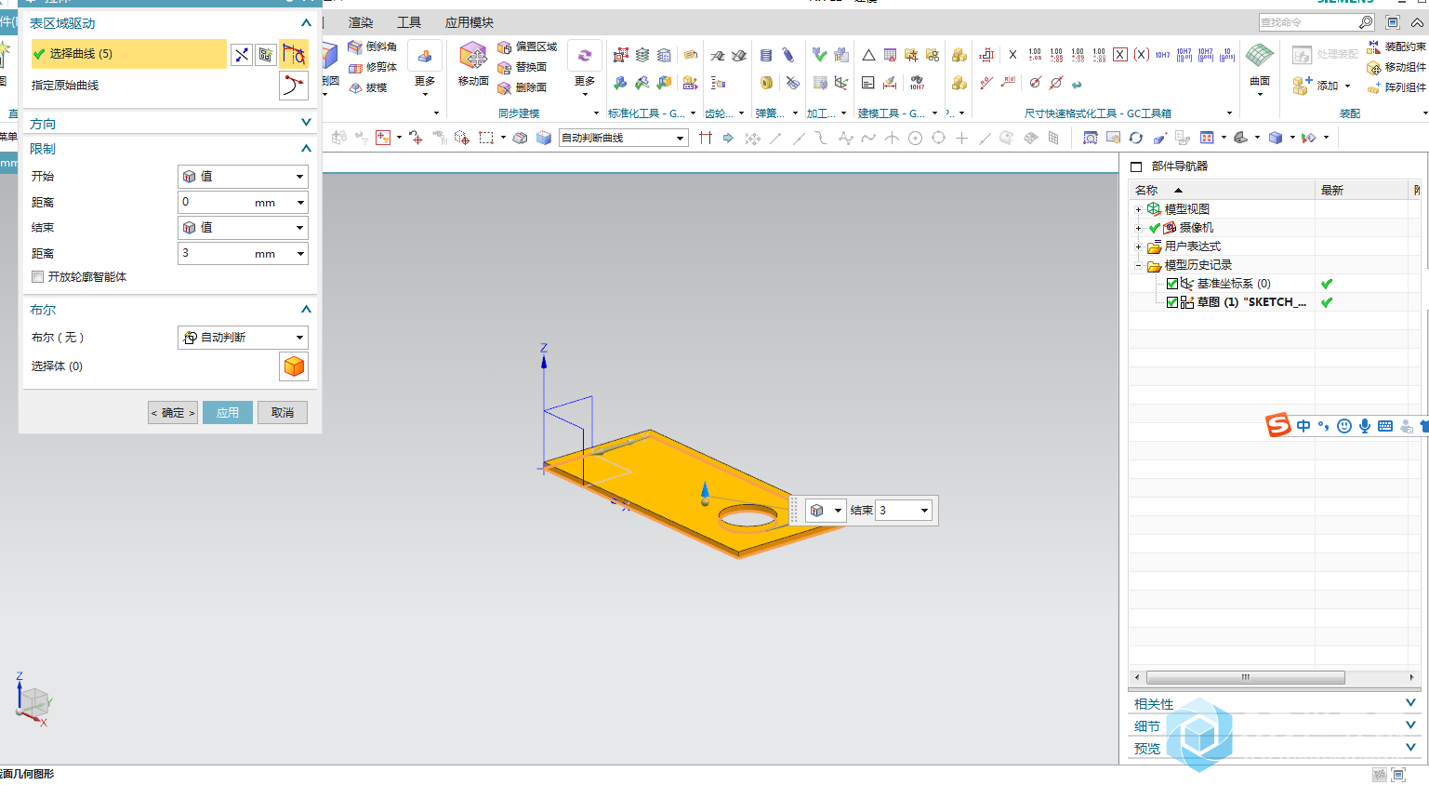Screen dimensions: 1429x785
Task: Open the 移动面 move face tool
Action: pos(473,64)
